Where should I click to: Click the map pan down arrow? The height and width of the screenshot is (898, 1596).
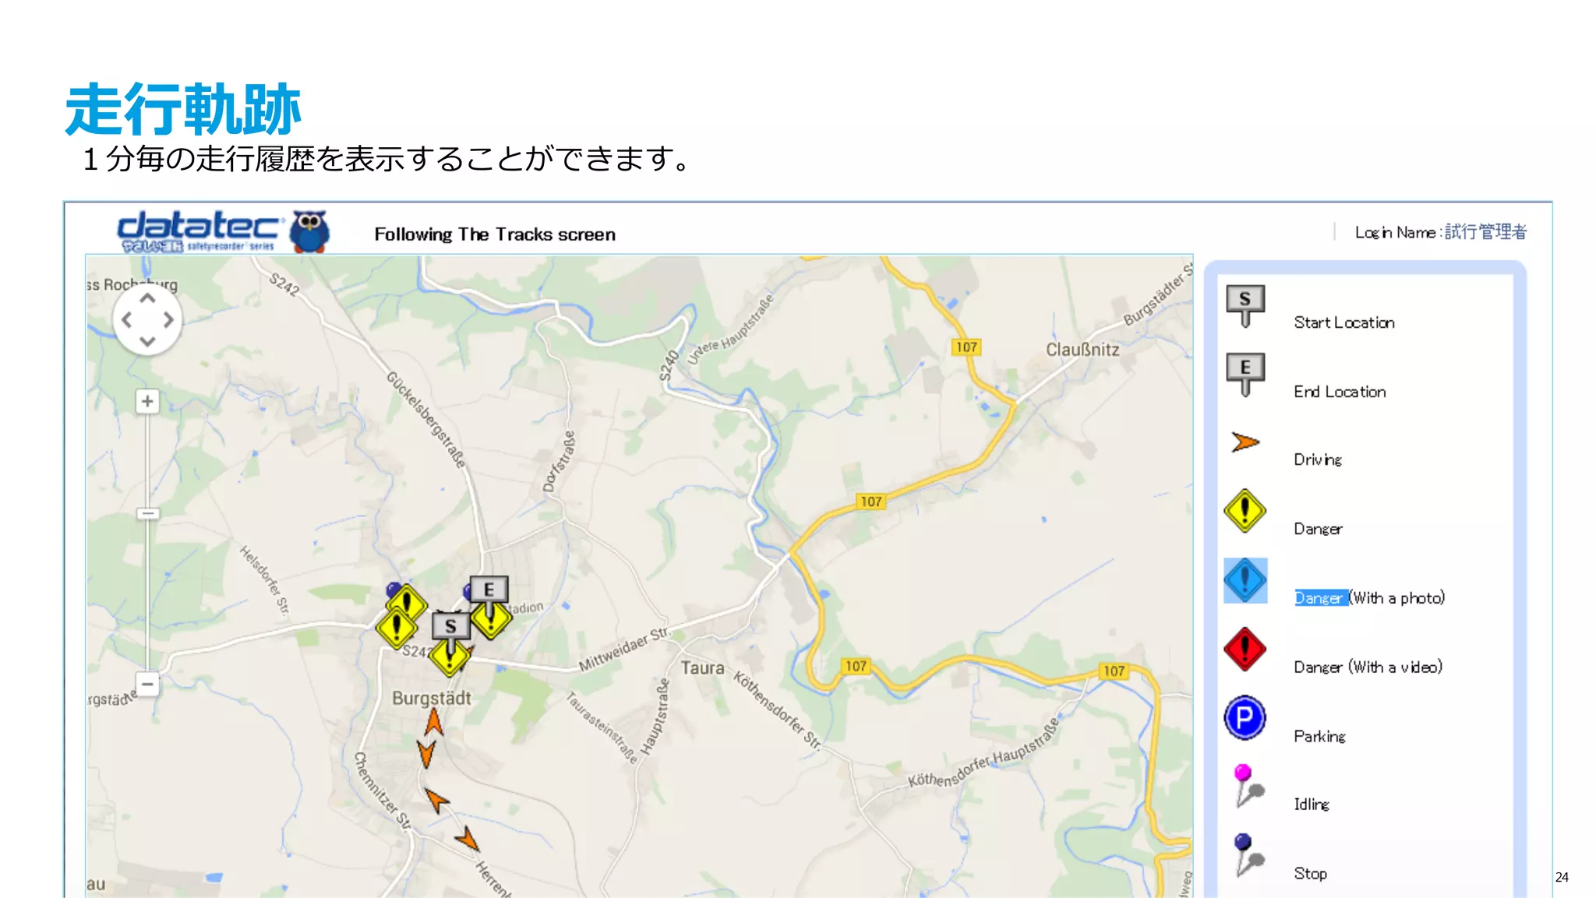[x=147, y=341]
